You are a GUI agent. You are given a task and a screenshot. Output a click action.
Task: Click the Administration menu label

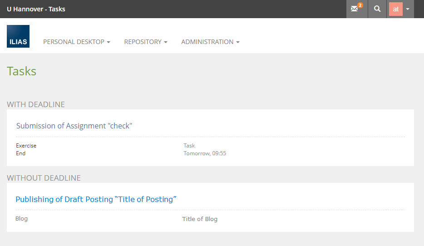207,42
